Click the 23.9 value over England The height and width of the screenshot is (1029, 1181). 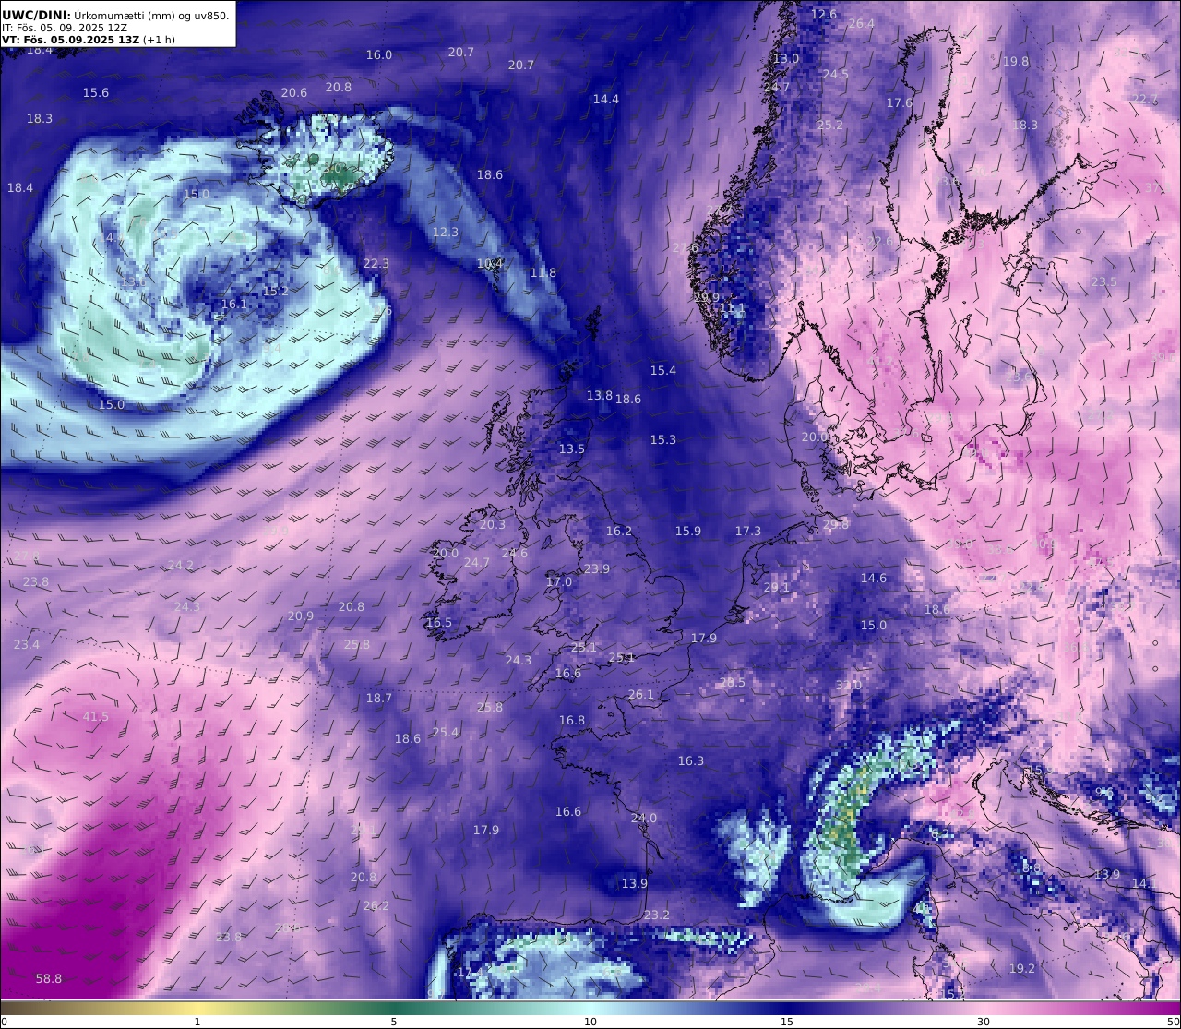pos(597,568)
